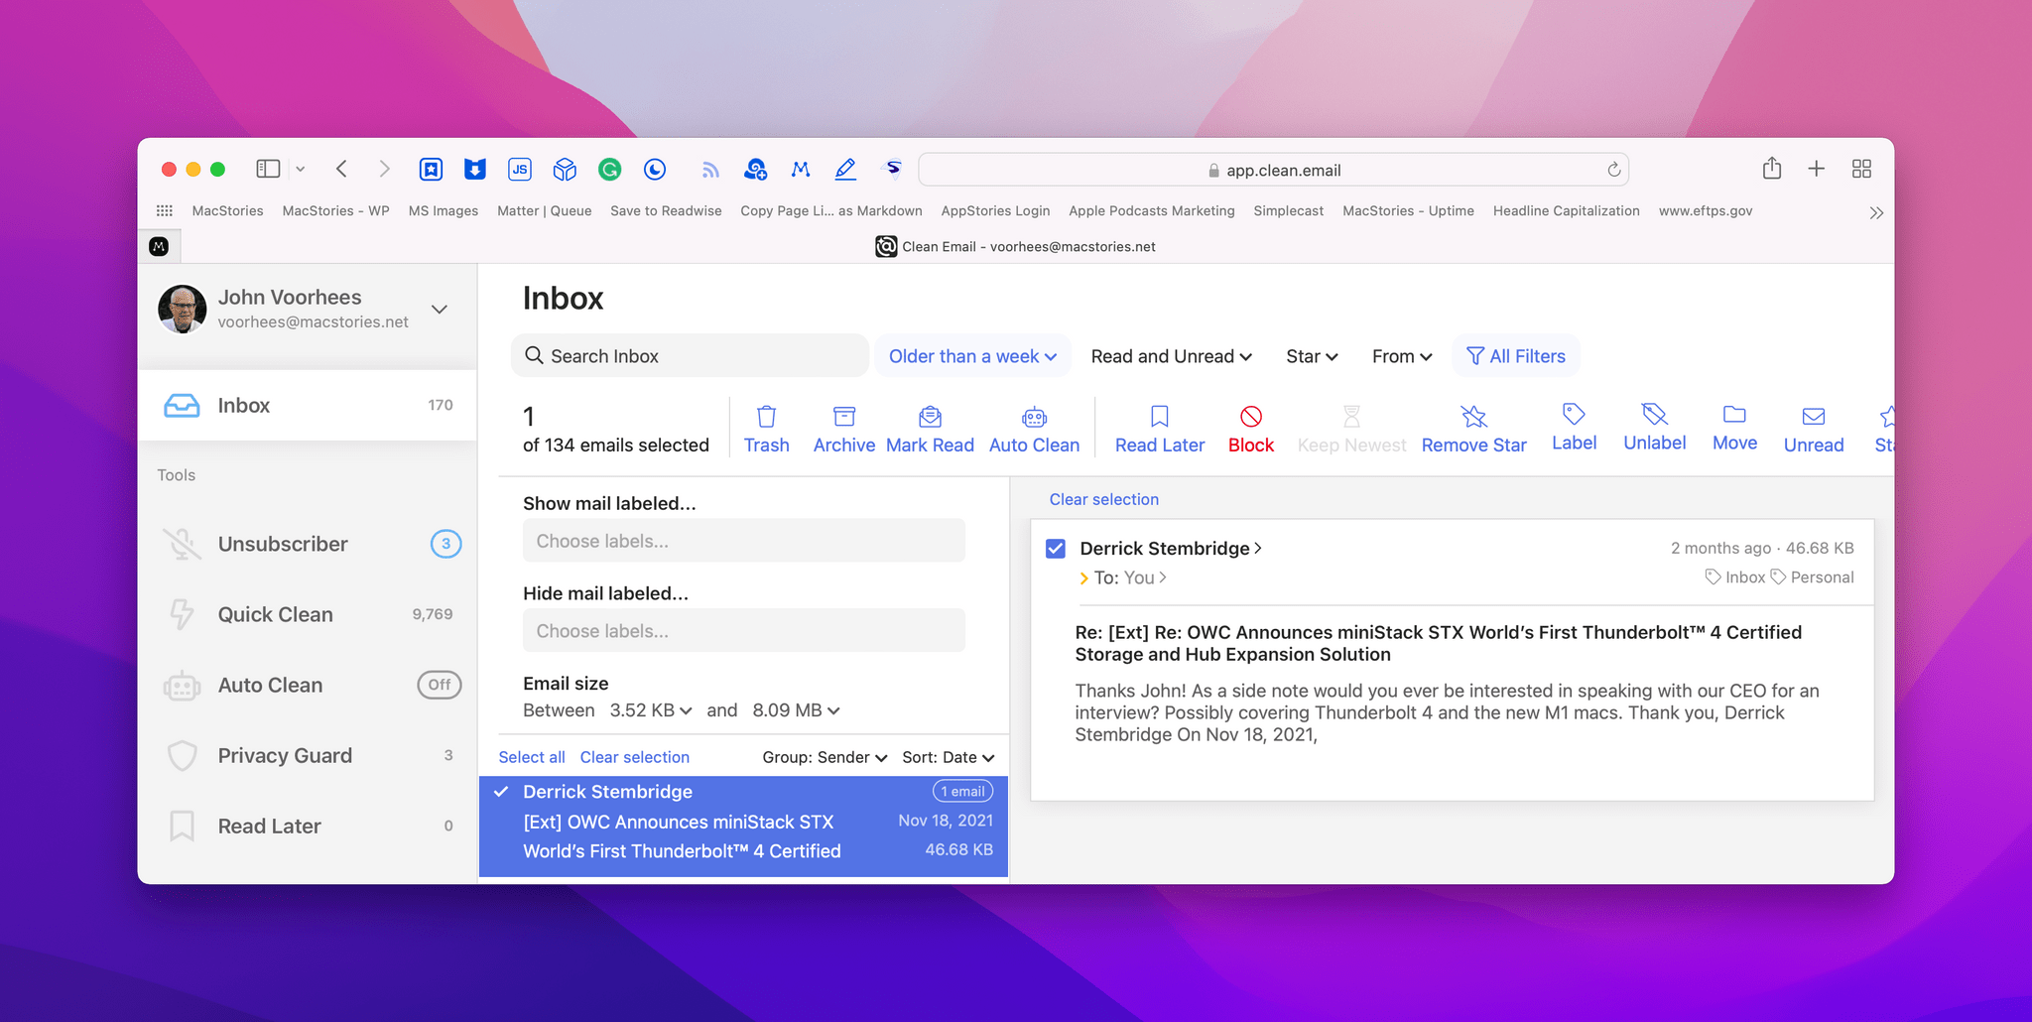The width and height of the screenshot is (2032, 1022).
Task: Click Safari sidebar toggle icon
Action: tap(268, 169)
